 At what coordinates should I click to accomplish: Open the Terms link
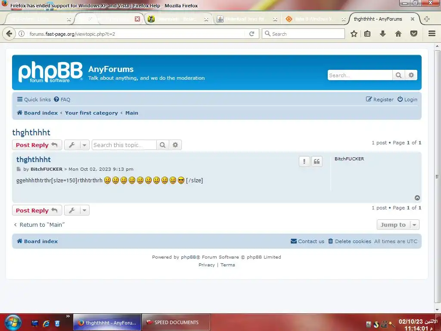click(x=227, y=265)
